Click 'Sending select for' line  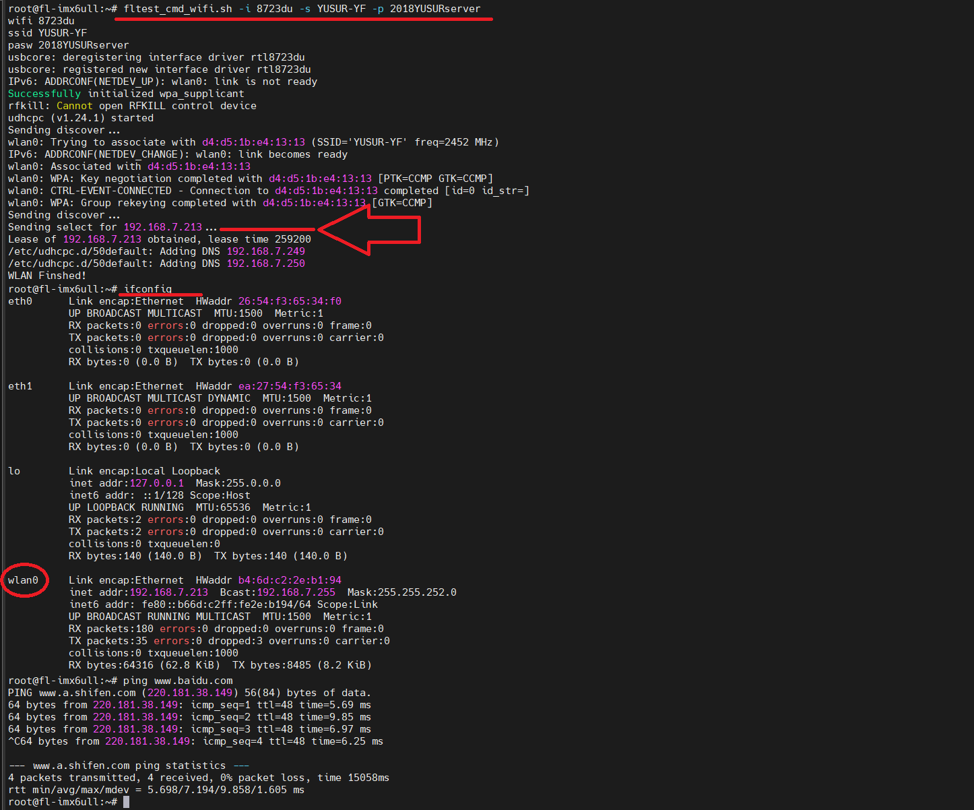[x=112, y=227]
